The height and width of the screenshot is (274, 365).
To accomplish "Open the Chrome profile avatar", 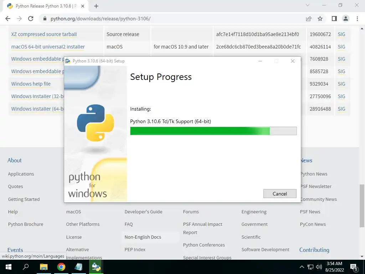I will click(346, 19).
